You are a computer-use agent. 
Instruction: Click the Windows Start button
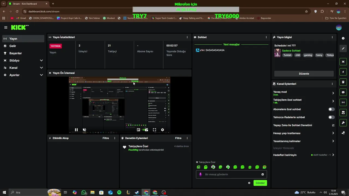(4, 192)
